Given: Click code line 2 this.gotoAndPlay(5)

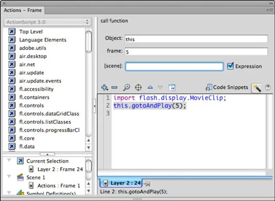Looking at the screenshot, I should pyautogui.click(x=150, y=106).
